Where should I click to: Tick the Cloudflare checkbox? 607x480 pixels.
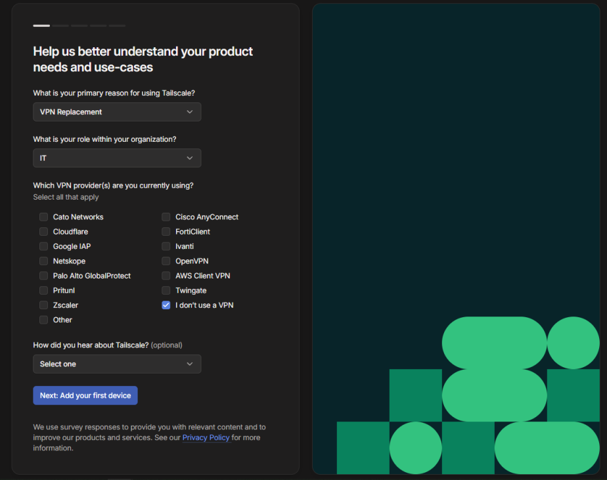point(43,232)
